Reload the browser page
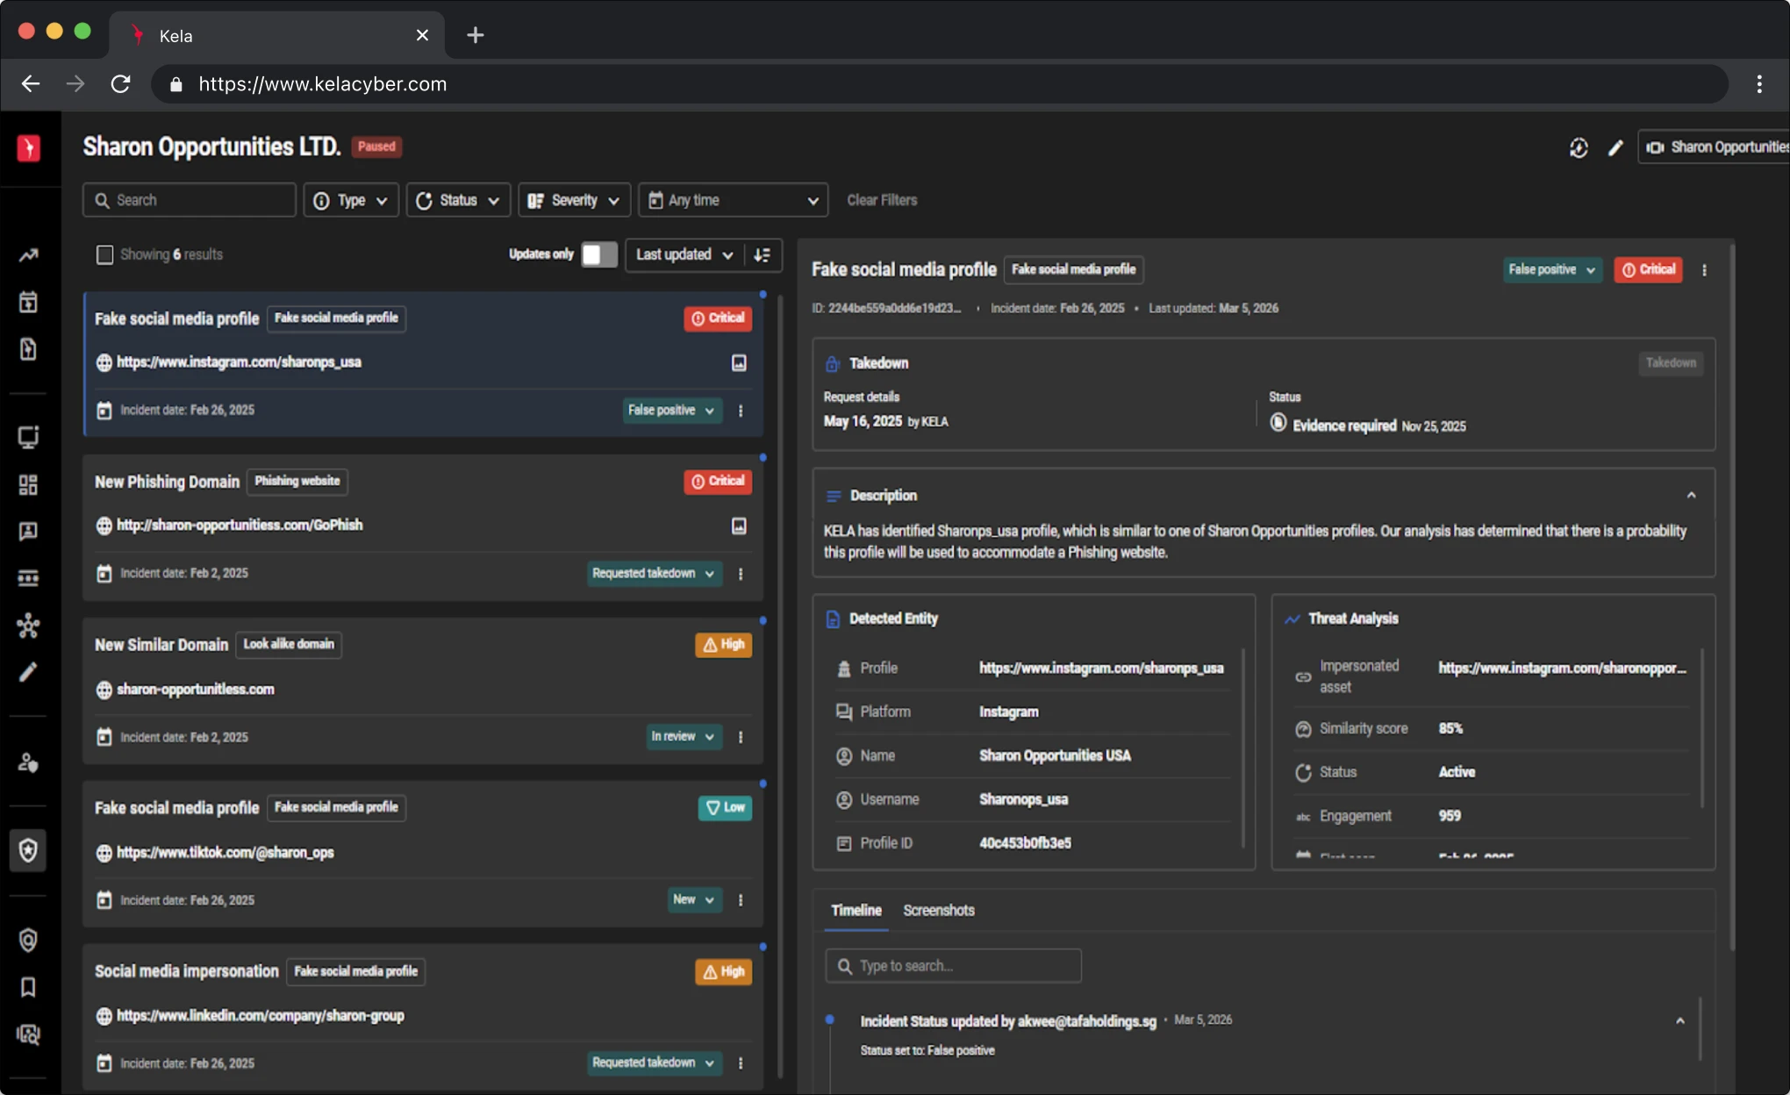The image size is (1790, 1095). tap(120, 83)
